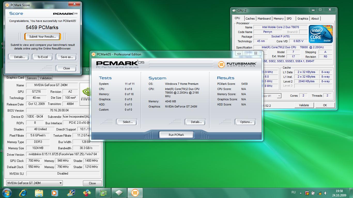Click Validate in CPU-Z
The height and width of the screenshot is (198, 353).
pyautogui.click(x=304, y=105)
